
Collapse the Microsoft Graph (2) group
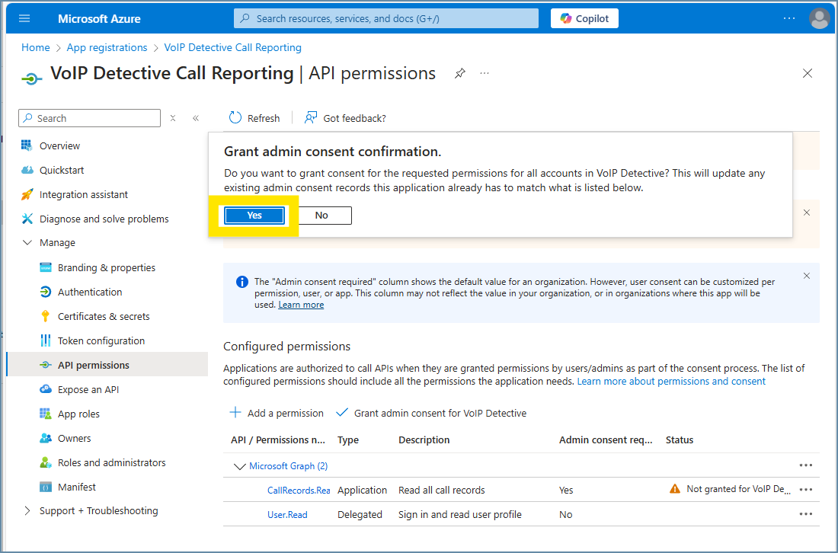click(x=239, y=466)
